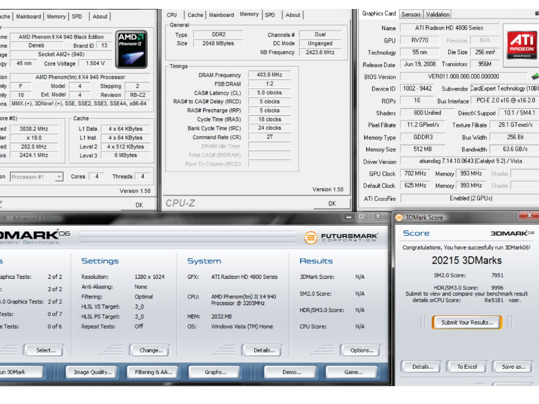This screenshot has width=539, height=404.
Task: Open Mainboard tab in left CPU-Z window
Action: pos(28,16)
